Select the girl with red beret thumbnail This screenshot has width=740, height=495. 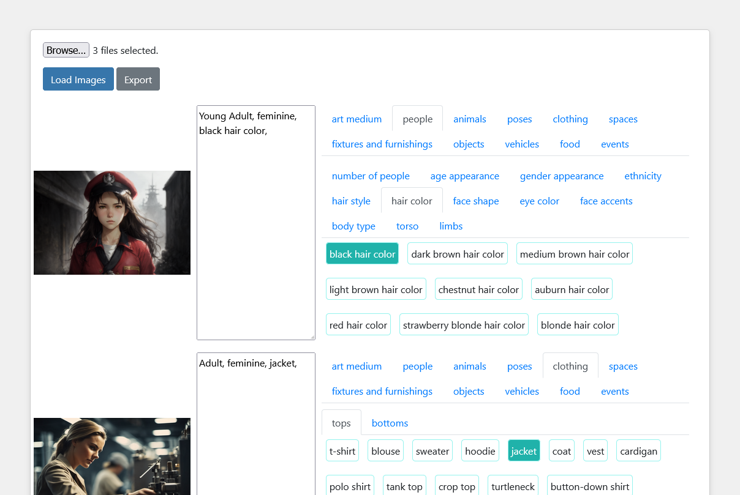(x=112, y=223)
